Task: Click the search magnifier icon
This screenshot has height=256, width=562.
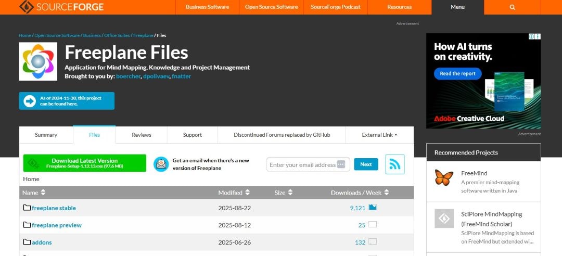Action: point(512,7)
